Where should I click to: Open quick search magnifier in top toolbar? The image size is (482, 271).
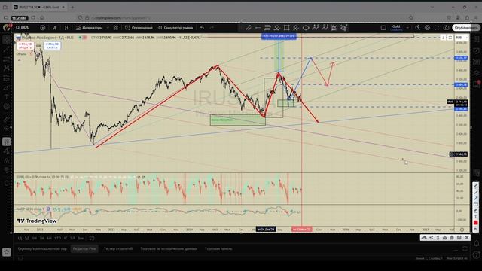pos(417,28)
